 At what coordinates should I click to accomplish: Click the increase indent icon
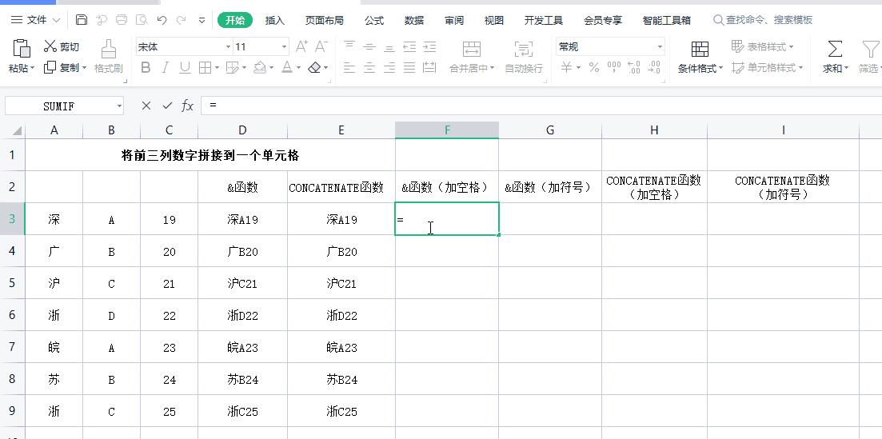[429, 46]
